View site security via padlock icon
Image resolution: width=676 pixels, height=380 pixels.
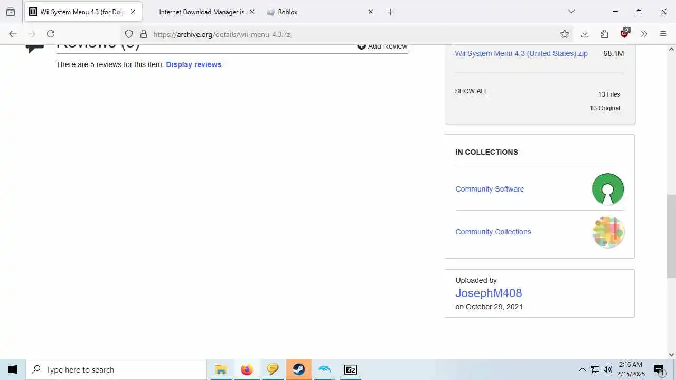click(x=143, y=34)
